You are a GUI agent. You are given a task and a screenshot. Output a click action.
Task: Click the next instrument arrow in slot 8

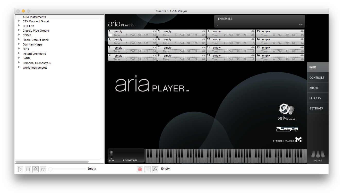pos(204,55)
